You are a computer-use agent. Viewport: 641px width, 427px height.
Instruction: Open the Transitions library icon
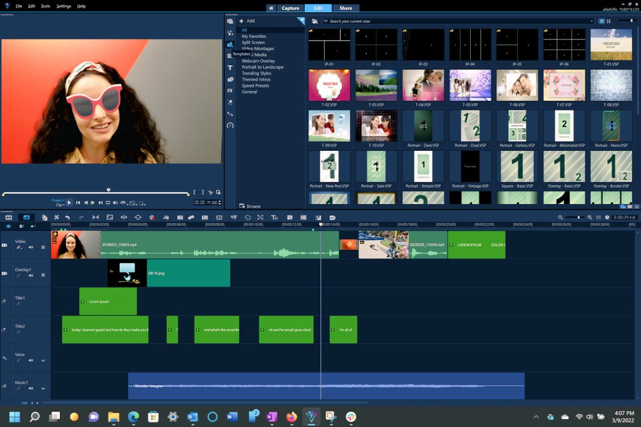tap(230, 56)
